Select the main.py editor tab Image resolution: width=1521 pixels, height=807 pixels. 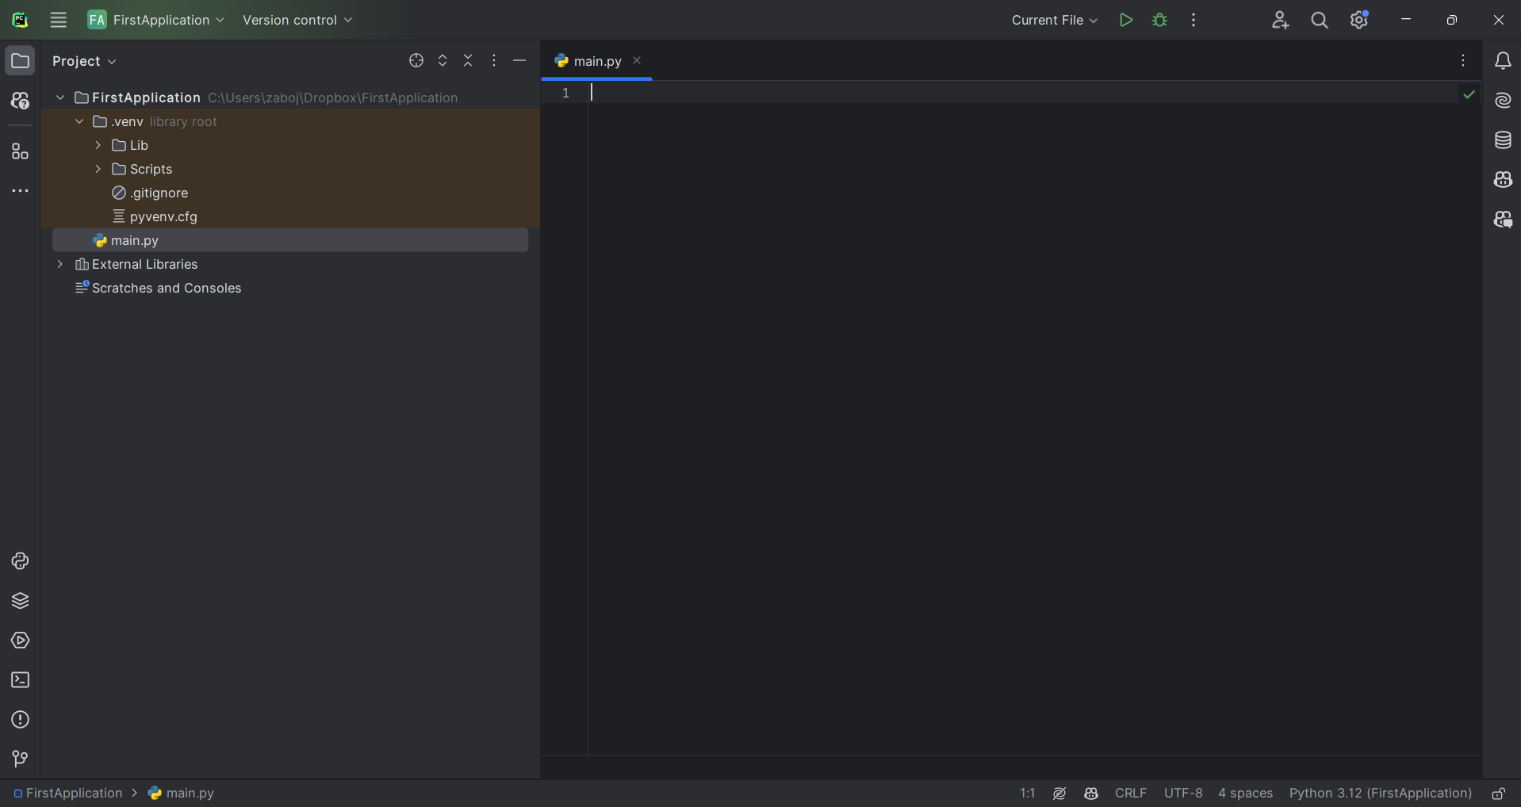596,61
